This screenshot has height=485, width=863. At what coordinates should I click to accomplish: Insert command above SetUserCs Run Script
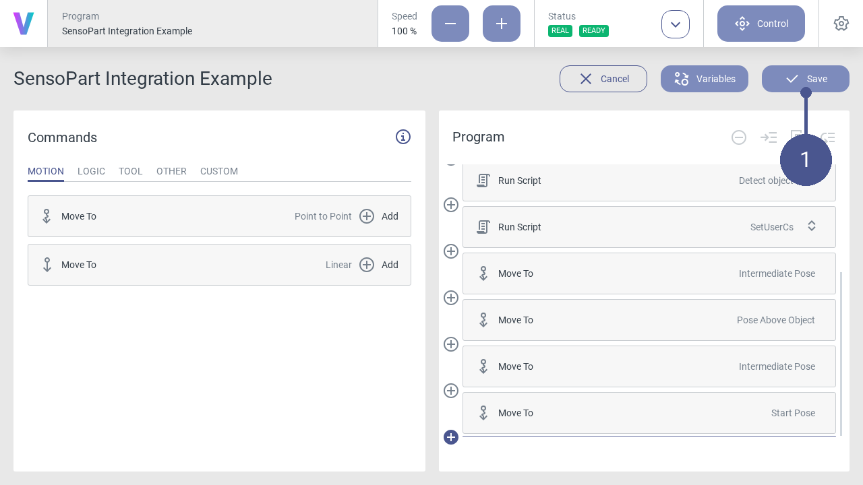(451, 205)
